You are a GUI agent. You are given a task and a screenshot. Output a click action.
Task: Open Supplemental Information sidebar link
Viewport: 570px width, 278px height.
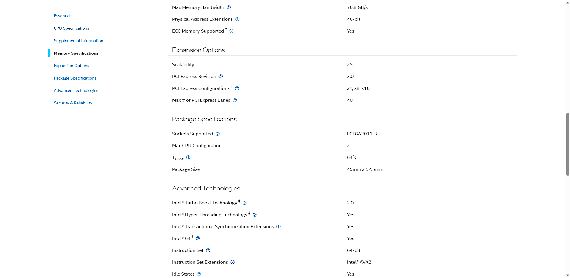click(78, 41)
